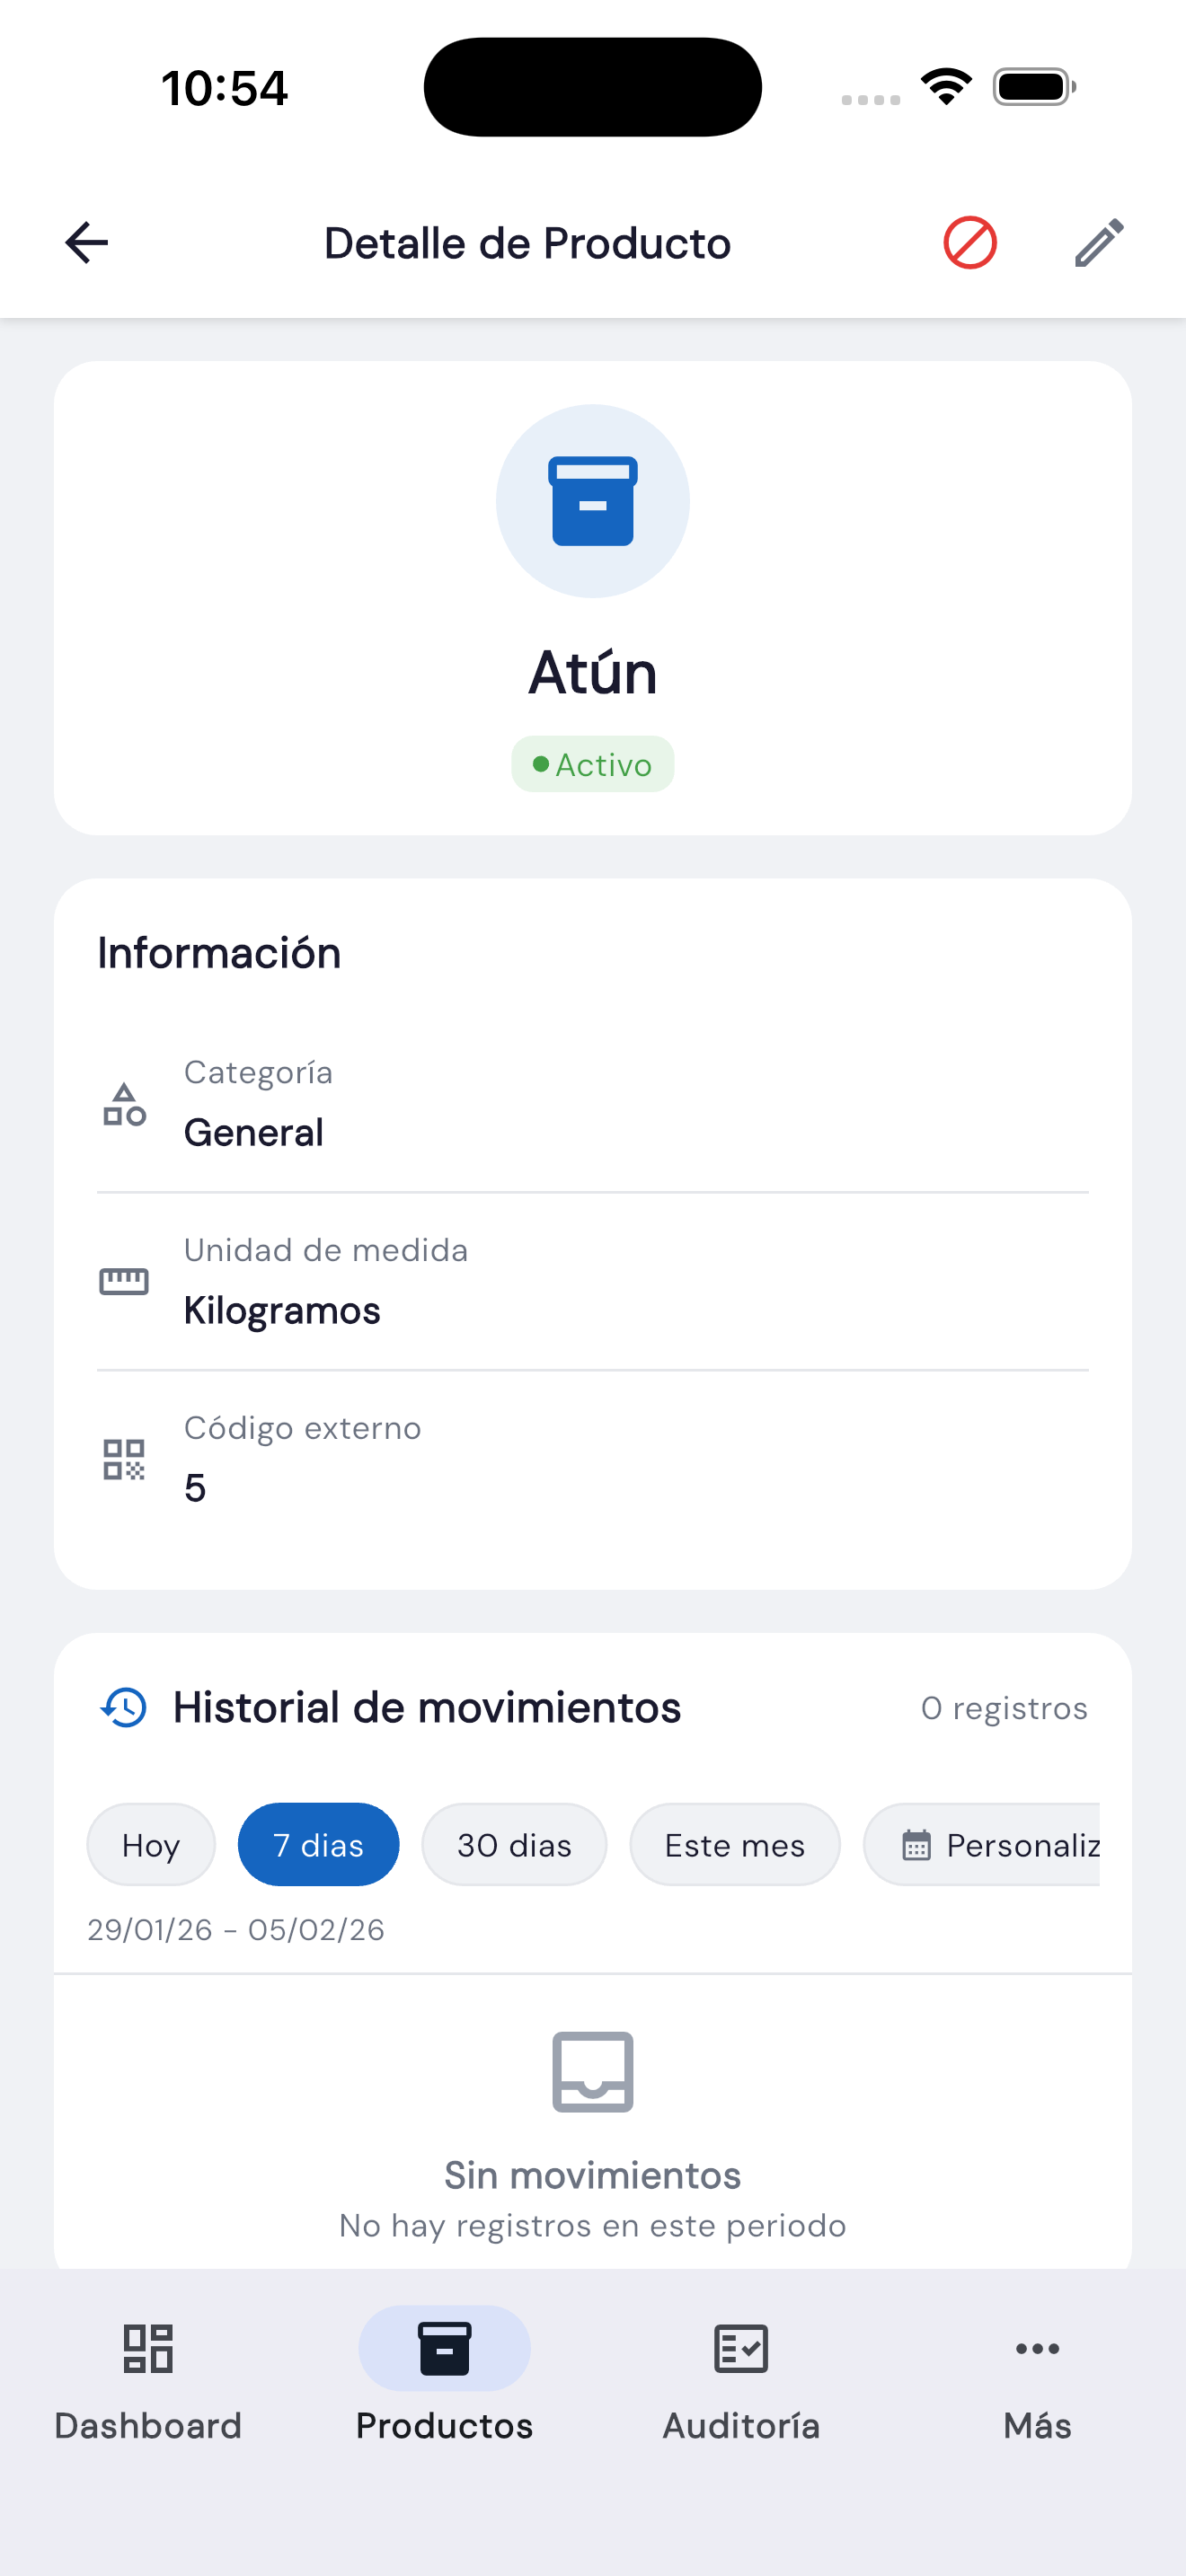Open the Dashboard tab
Image resolution: width=1186 pixels, height=2576 pixels.
click(x=148, y=2380)
